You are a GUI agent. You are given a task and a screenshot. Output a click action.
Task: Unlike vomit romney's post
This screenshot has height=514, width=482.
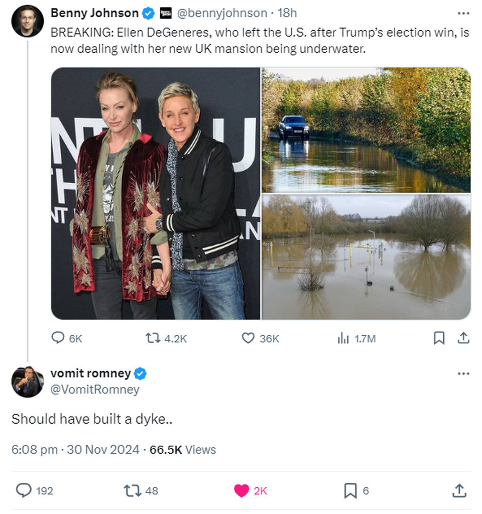point(242,490)
